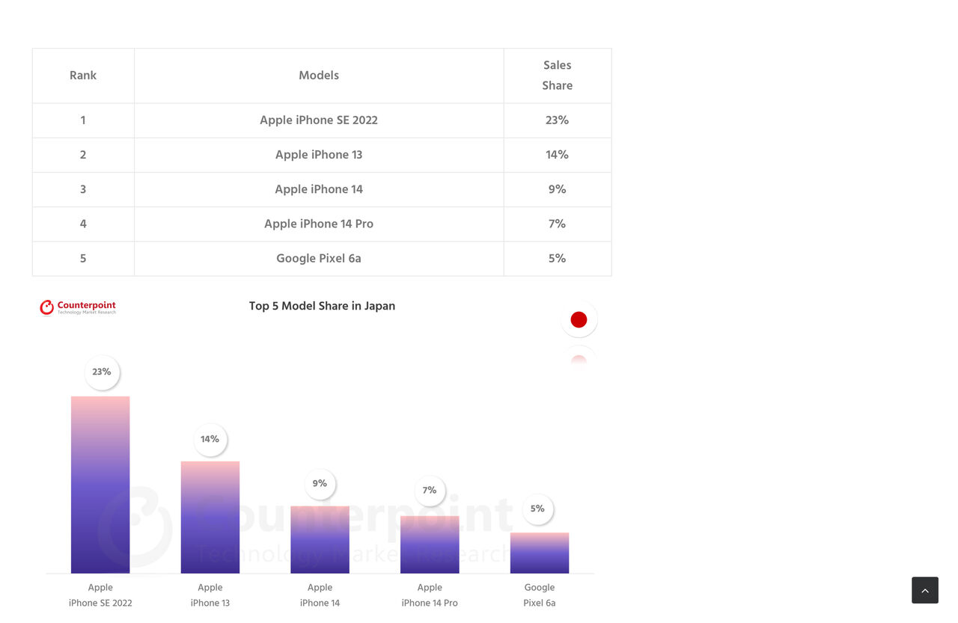Viewport: 958px width, 623px height.
Task: Click the 5% bubble above the chart bar
Action: 537,509
